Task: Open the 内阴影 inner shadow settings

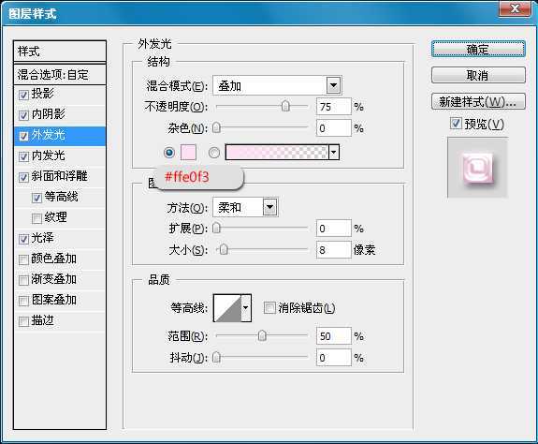Action: tap(48, 114)
